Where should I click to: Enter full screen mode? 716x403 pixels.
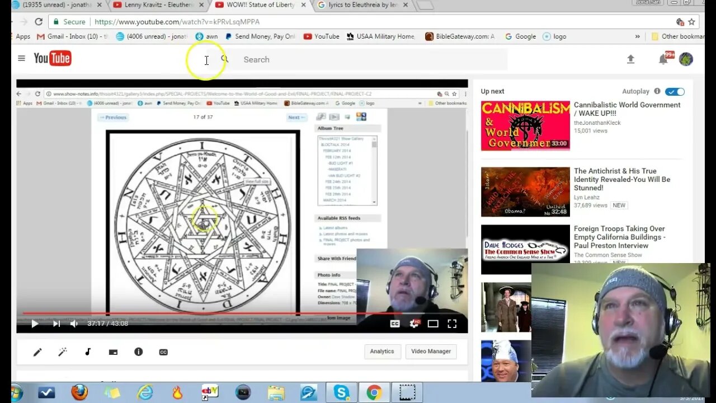point(452,324)
